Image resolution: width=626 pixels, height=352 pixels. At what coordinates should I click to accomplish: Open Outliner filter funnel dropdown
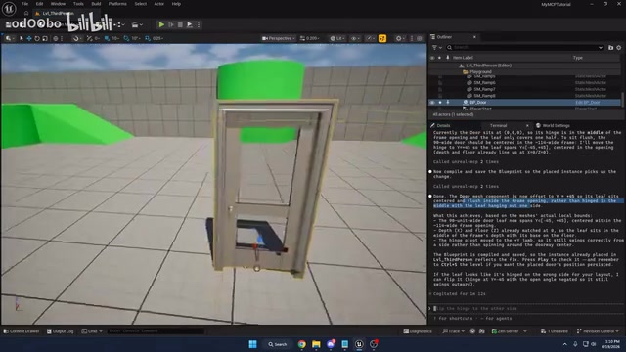coord(437,48)
